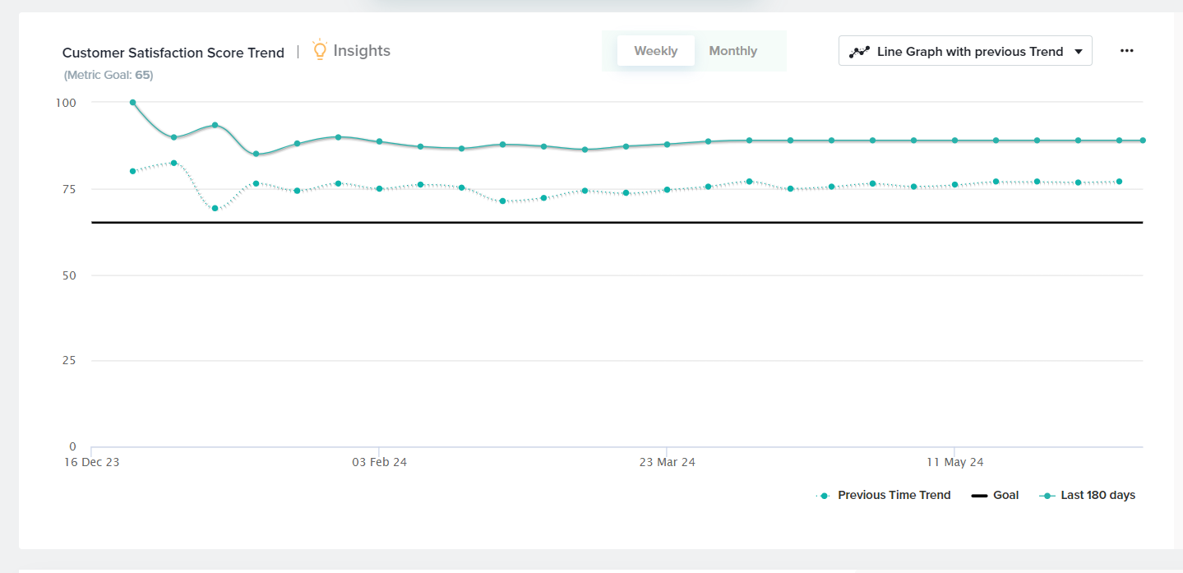Click the last data point of the solid line
This screenshot has height=573, width=1183.
(x=1142, y=141)
